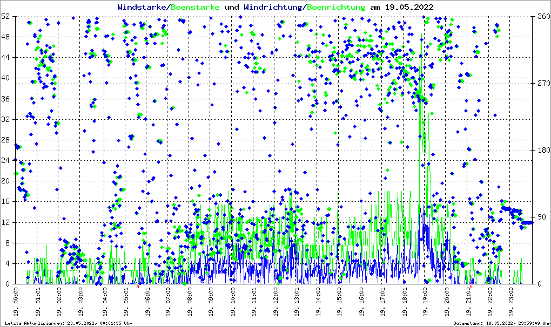Screen dimensions: 551x327
Task: Click the '0' value on the left axis
Action: 8,284
